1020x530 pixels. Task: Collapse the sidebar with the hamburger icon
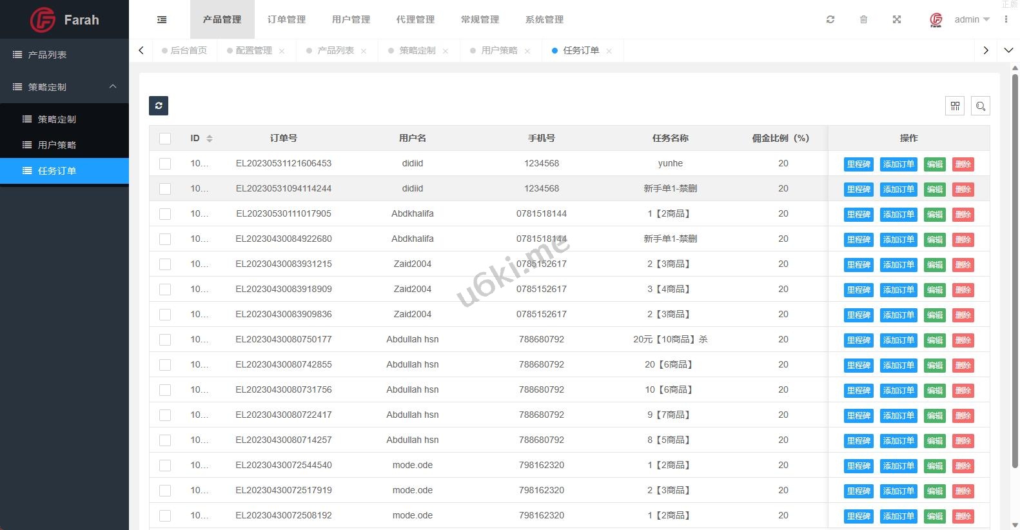point(162,20)
